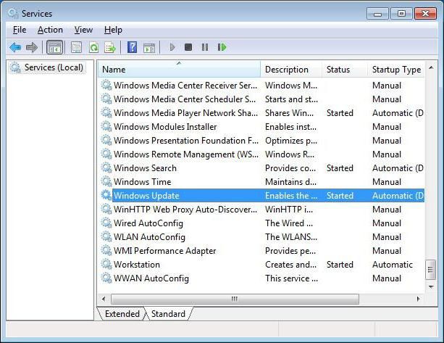Click the vertical scrollbar up arrow
The height and width of the screenshot is (343, 444).
pyautogui.click(x=431, y=67)
